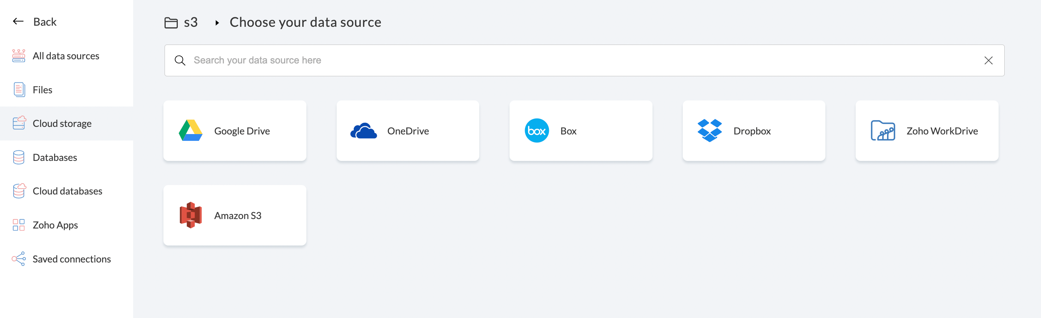Click the s3 breadcrumb label
The height and width of the screenshot is (318, 1041).
point(191,22)
